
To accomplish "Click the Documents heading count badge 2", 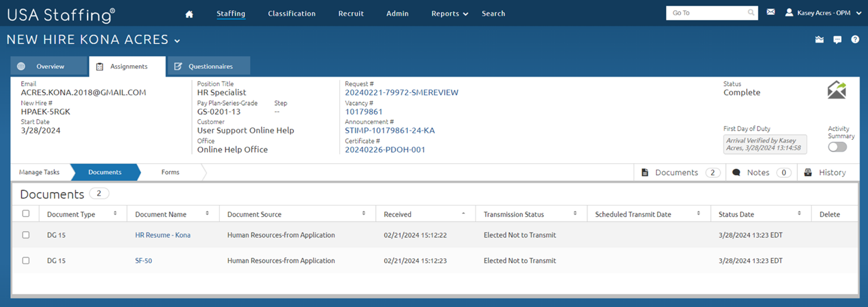I will (99, 194).
